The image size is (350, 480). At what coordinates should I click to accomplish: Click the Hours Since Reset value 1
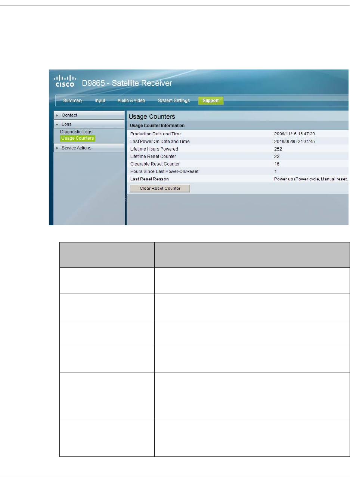[276, 171]
